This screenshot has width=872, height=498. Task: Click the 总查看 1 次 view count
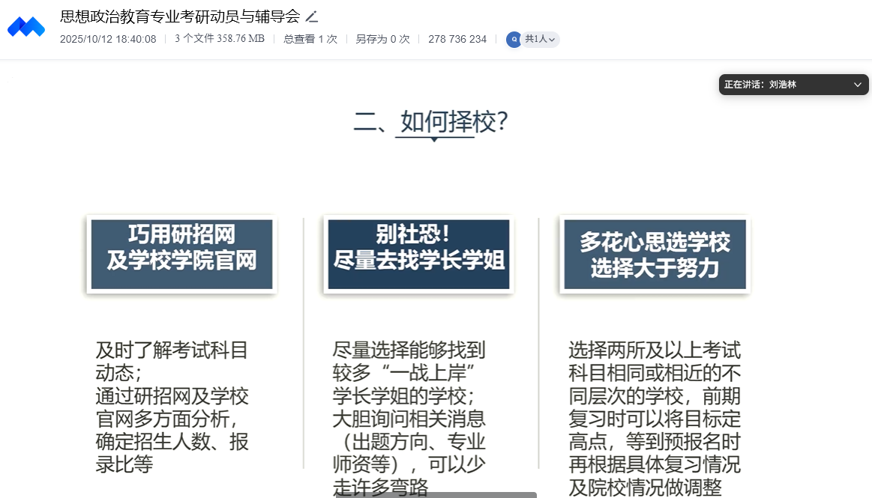[310, 39]
